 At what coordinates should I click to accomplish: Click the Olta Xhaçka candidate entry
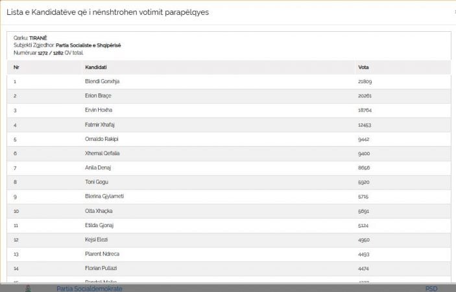[99, 211]
